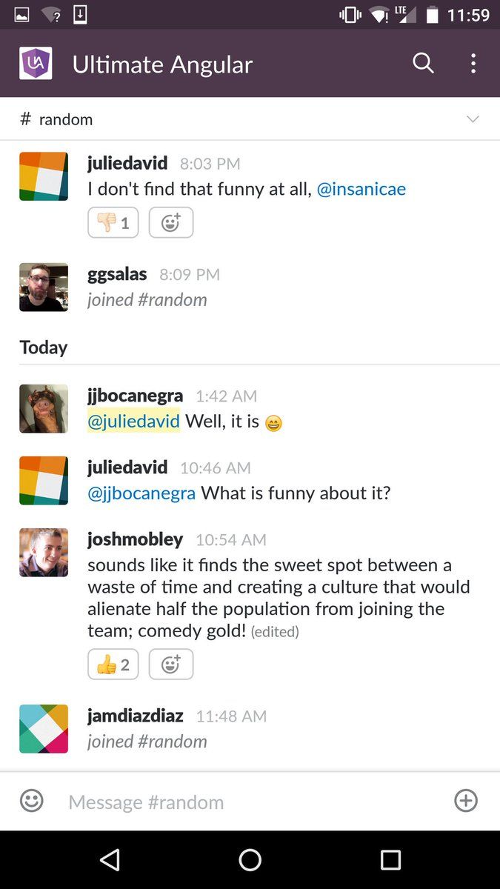The image size is (500, 889).
Task: View ggsalas profile photo
Action: coord(44,287)
